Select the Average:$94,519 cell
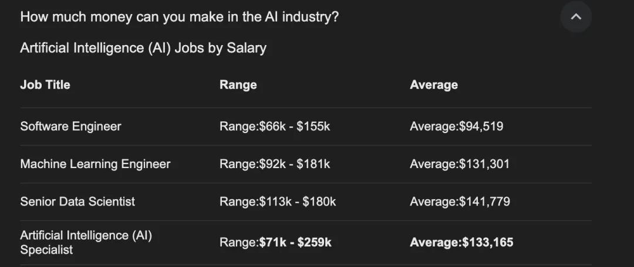 pos(457,126)
